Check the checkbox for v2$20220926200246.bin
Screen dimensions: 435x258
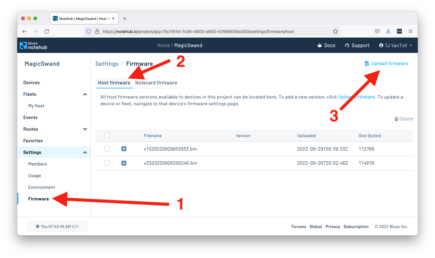coord(107,163)
